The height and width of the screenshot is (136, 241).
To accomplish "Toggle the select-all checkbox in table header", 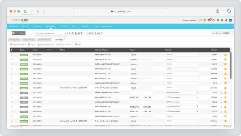I will coord(11,50).
